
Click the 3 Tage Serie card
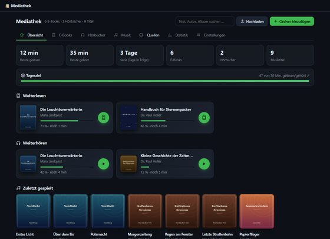click(140, 55)
